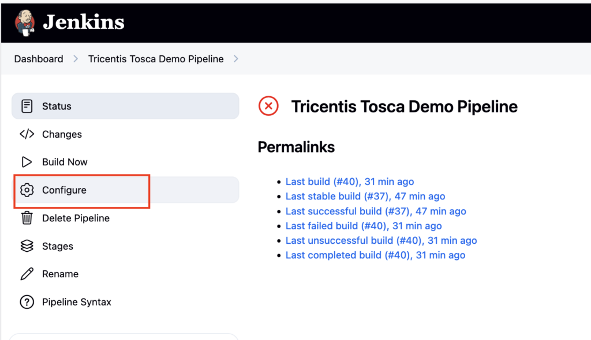Click the Build Now play icon
591x340 pixels.
[27, 162]
